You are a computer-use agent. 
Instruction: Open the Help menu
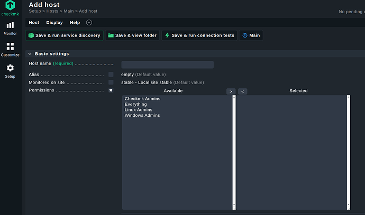75,23
